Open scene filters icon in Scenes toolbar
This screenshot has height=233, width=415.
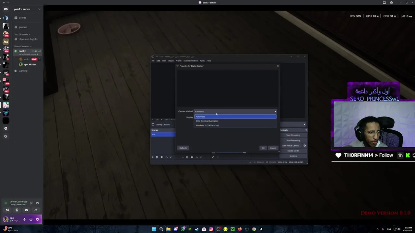(161, 157)
